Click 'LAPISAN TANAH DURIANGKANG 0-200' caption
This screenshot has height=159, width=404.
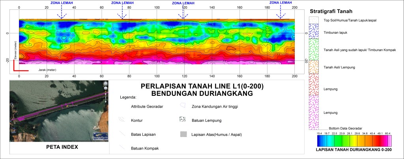[354, 150]
